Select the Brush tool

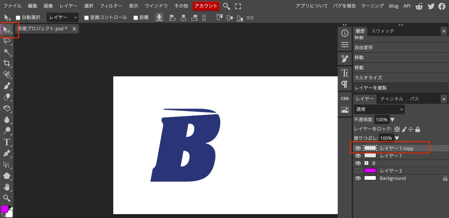pos(6,86)
